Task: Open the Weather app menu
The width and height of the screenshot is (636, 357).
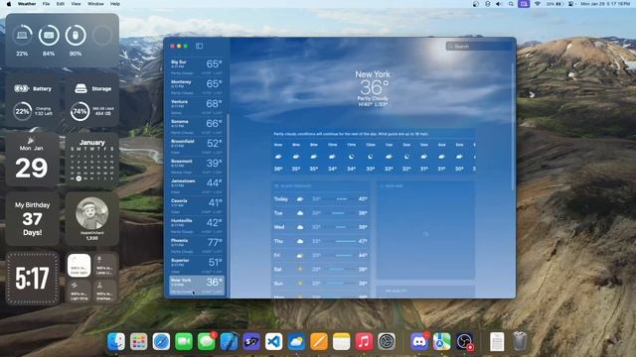Action: (x=27, y=4)
